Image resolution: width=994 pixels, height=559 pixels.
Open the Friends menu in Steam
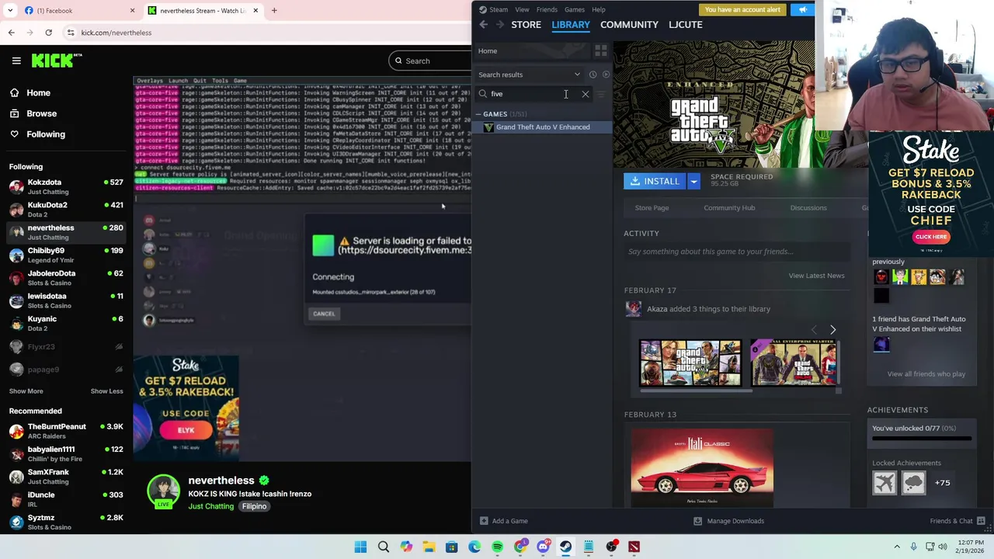click(x=547, y=9)
